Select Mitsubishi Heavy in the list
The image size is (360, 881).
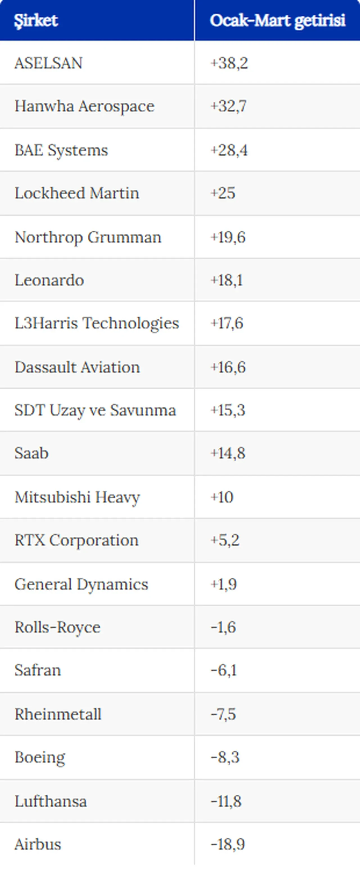77,497
